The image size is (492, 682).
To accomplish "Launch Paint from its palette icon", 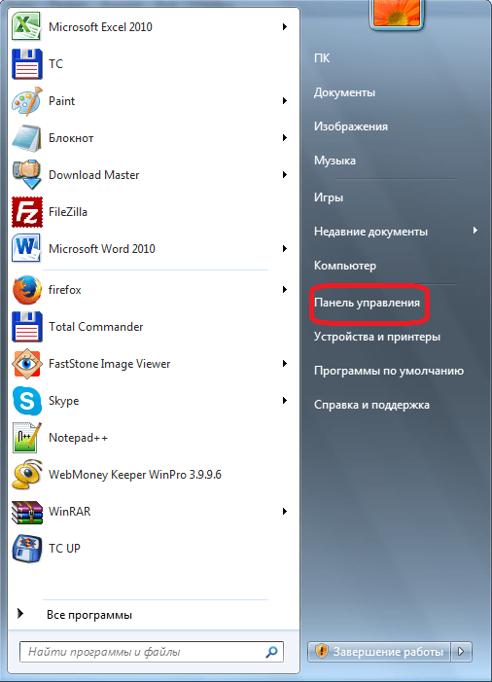I will click(x=27, y=101).
